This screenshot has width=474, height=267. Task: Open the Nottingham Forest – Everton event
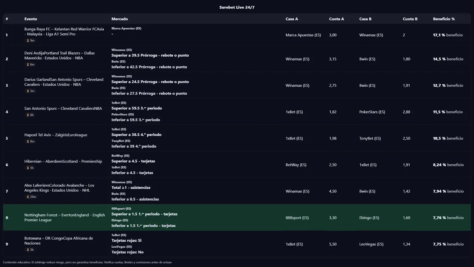64,217
